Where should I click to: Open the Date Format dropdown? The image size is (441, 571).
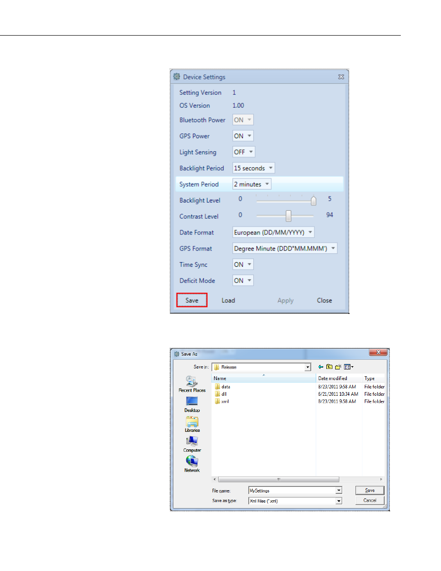[x=273, y=233]
